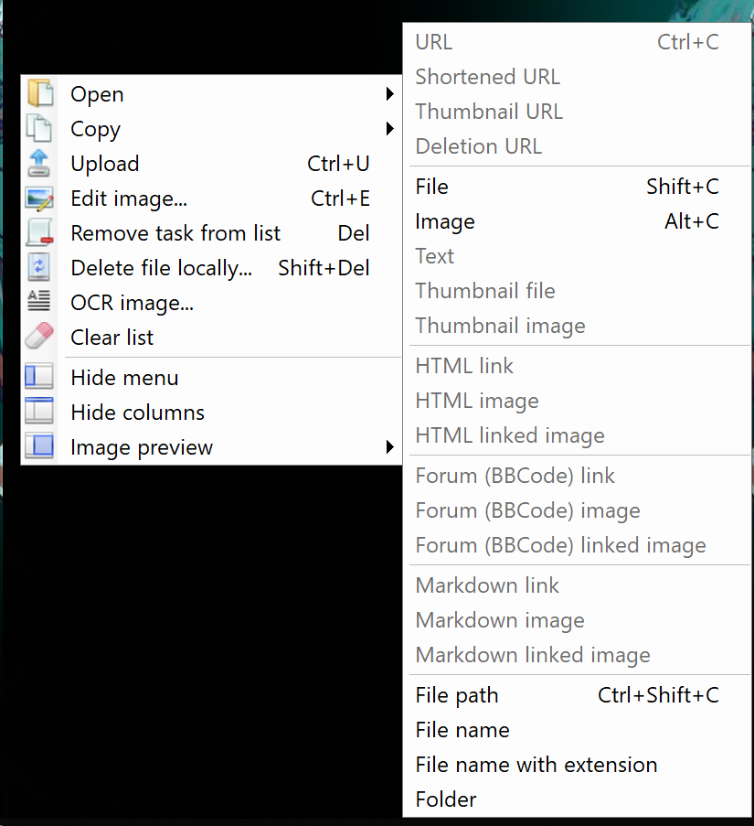Click File name with extension

point(536,765)
